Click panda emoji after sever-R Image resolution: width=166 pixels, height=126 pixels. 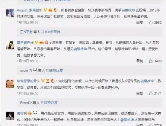point(35,70)
